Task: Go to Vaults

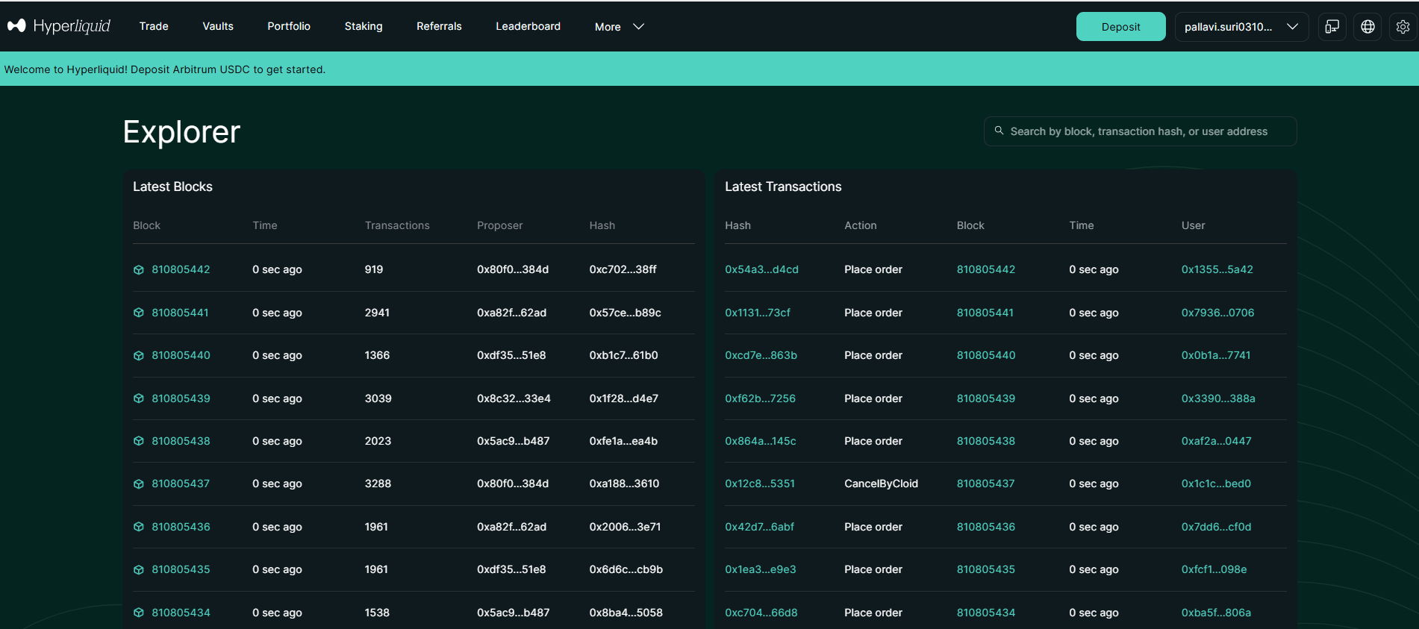Action: click(218, 26)
